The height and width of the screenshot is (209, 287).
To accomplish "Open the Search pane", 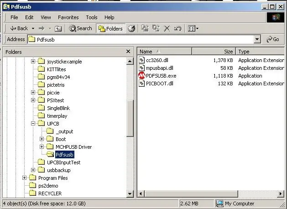I will (x=80, y=28).
